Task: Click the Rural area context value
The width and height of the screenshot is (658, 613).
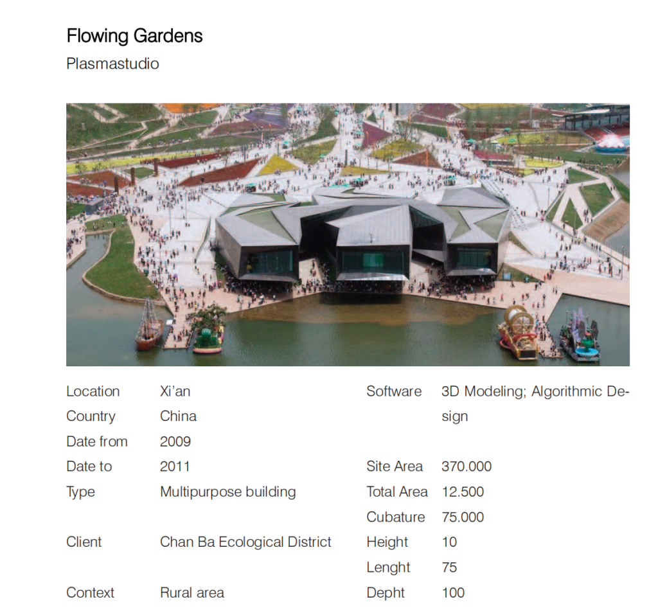Action: (x=192, y=593)
